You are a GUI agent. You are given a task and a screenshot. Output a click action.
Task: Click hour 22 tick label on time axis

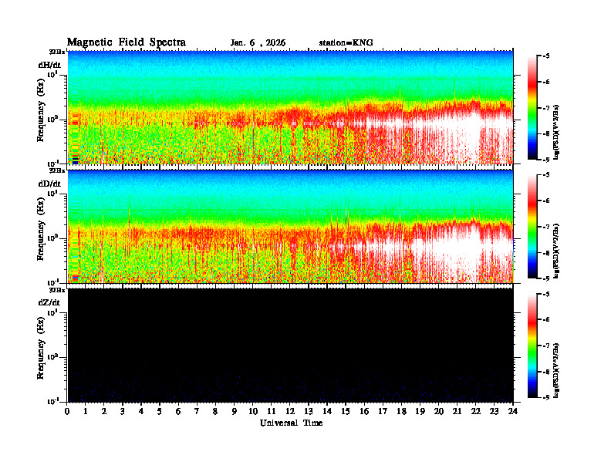tap(475, 411)
